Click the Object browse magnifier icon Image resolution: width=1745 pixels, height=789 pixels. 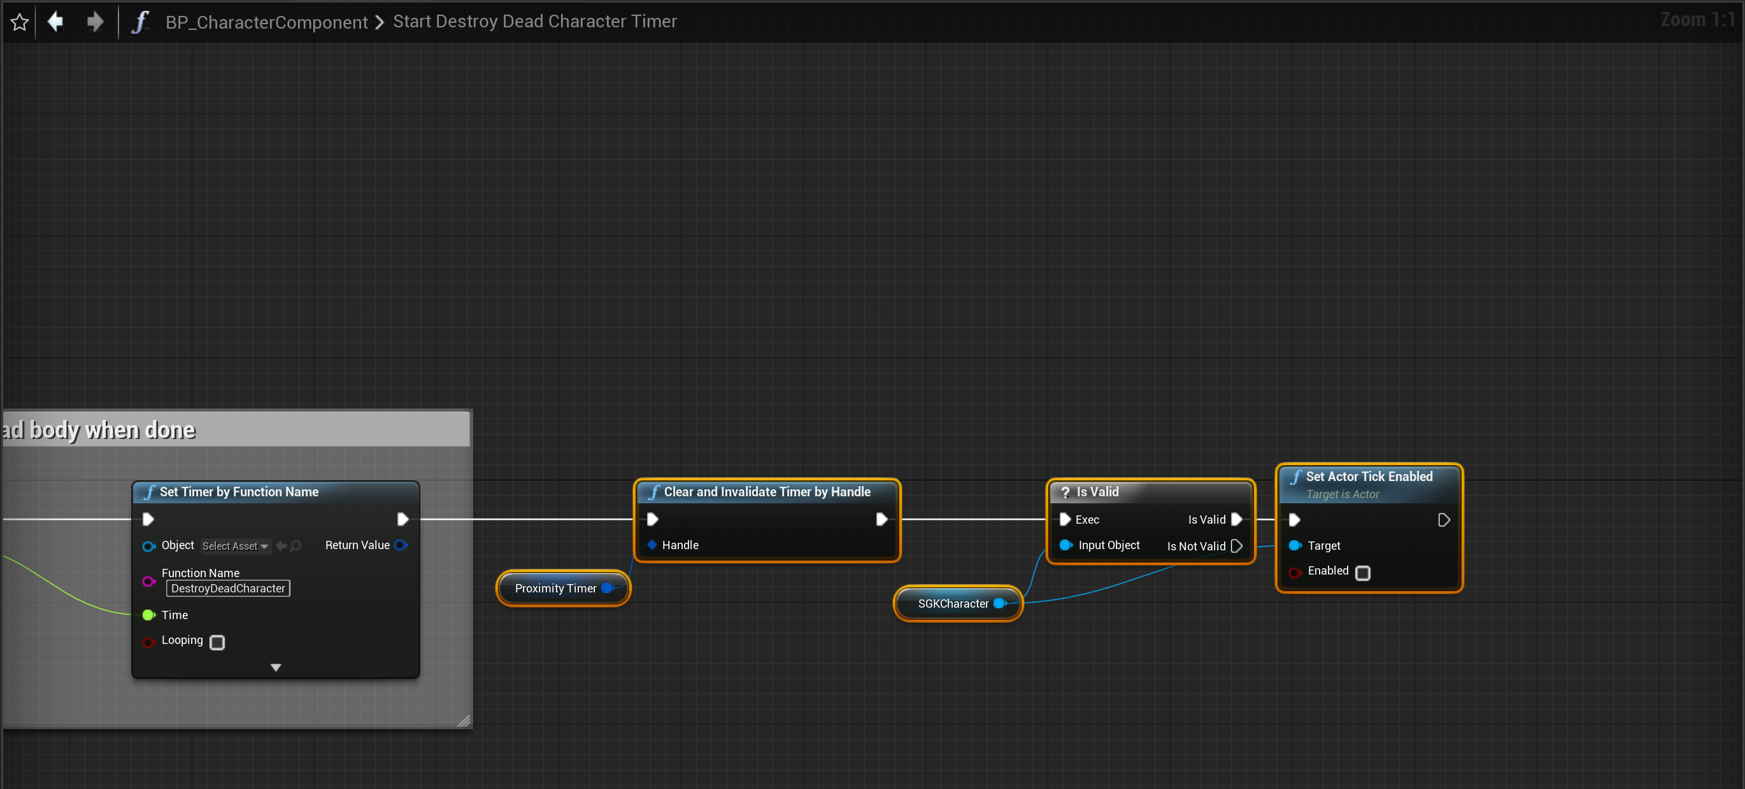click(x=296, y=546)
